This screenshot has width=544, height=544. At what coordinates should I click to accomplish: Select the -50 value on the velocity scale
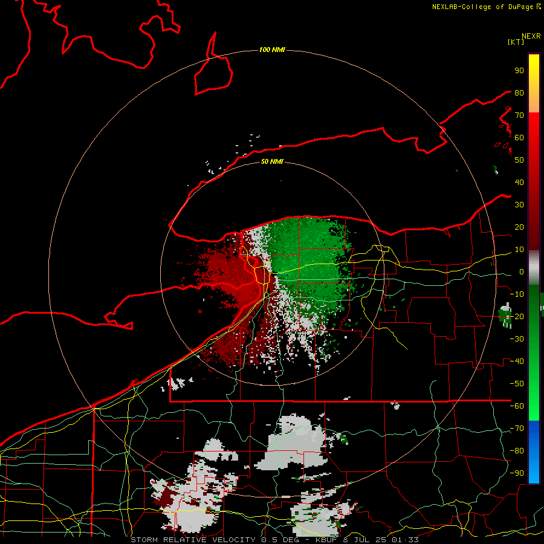point(517,383)
